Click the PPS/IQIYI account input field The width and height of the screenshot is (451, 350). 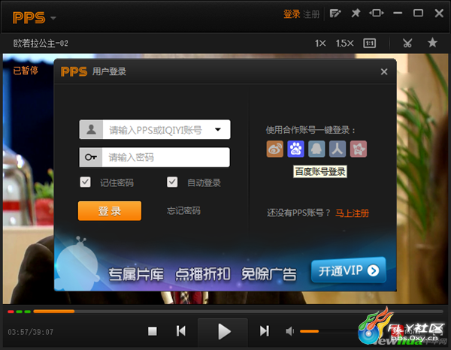(x=155, y=130)
